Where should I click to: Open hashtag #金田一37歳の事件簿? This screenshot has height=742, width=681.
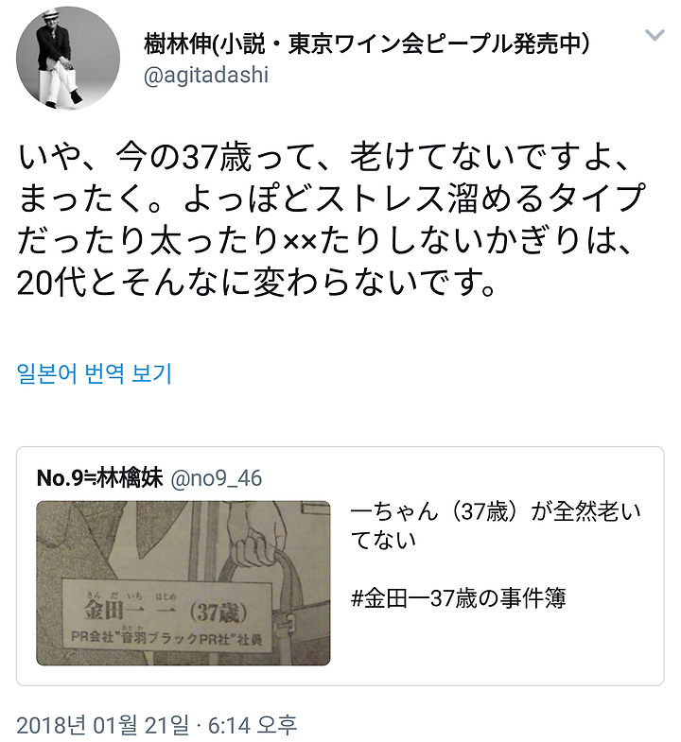459,598
